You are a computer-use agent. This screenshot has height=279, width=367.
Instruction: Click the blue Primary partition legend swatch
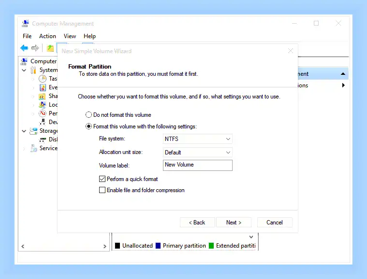[158, 246]
